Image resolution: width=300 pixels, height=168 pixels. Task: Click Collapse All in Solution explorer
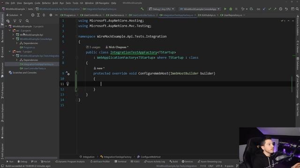[x=44, y=15]
